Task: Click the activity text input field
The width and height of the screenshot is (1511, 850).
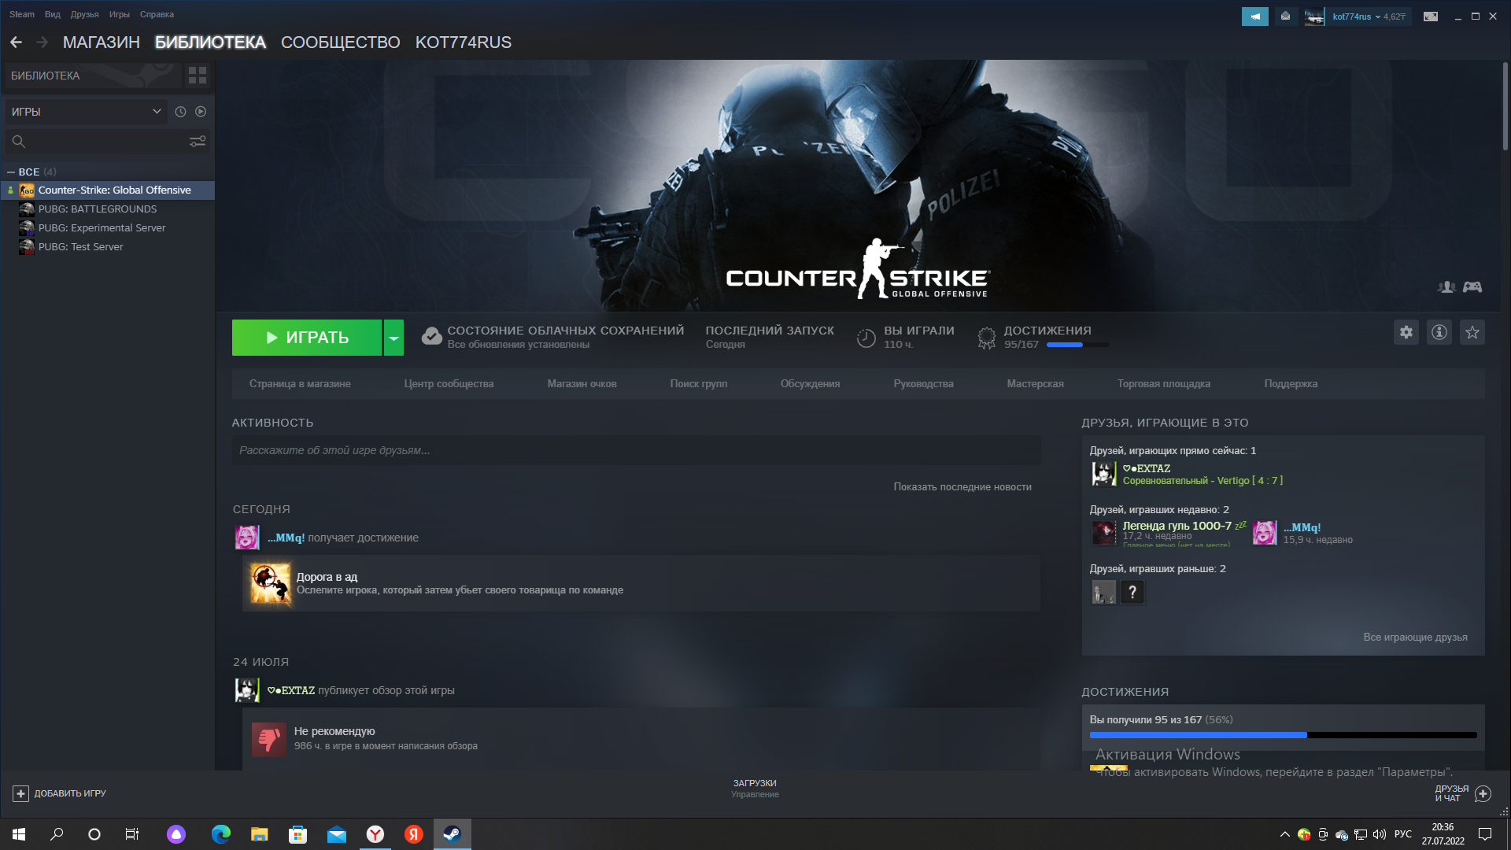Action: tap(636, 451)
